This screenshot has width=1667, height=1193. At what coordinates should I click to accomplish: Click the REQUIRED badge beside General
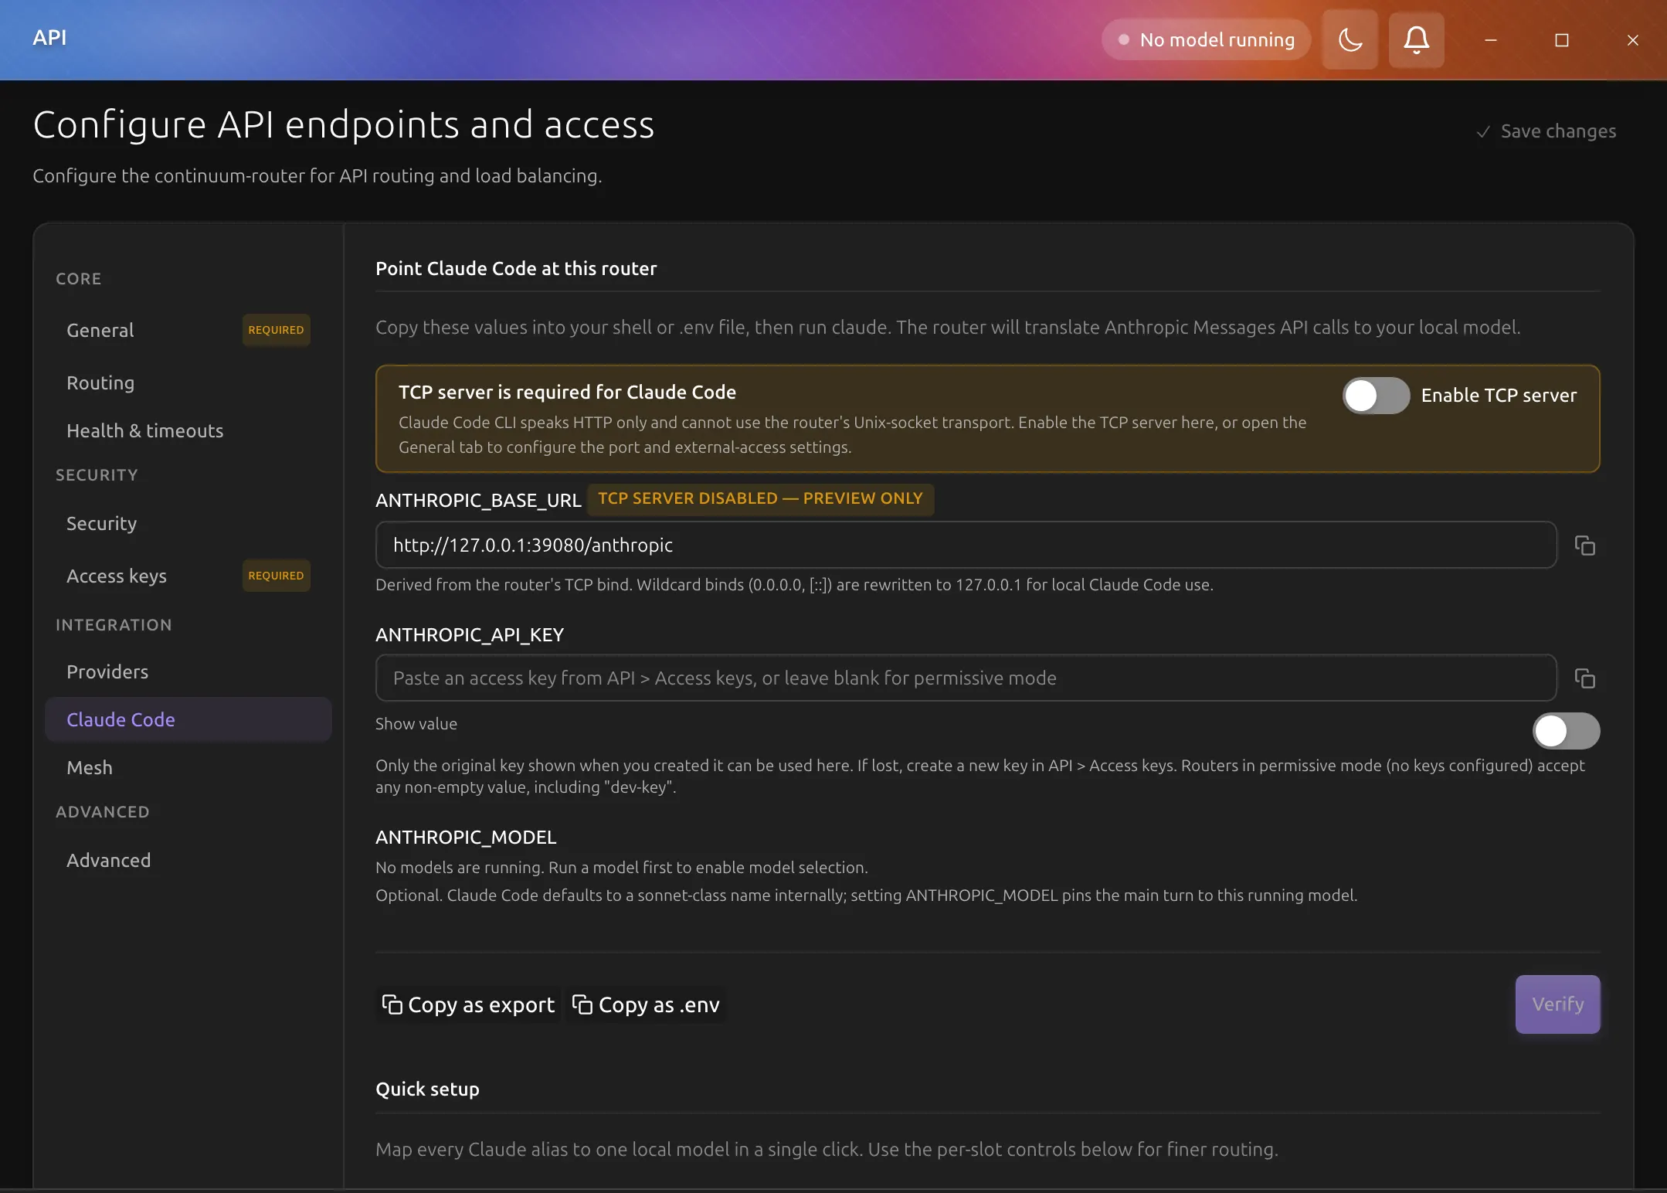click(x=276, y=330)
